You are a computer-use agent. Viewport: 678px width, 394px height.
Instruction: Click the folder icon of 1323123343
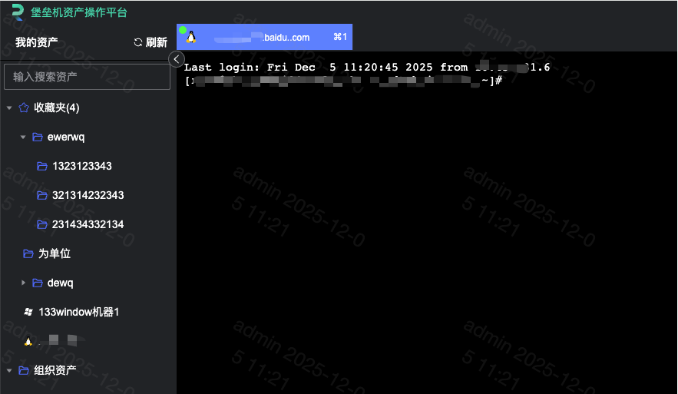pos(42,166)
